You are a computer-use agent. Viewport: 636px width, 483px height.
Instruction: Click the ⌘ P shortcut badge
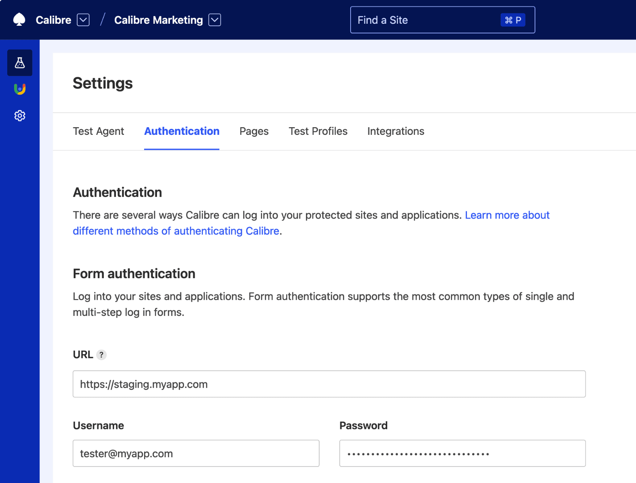512,20
